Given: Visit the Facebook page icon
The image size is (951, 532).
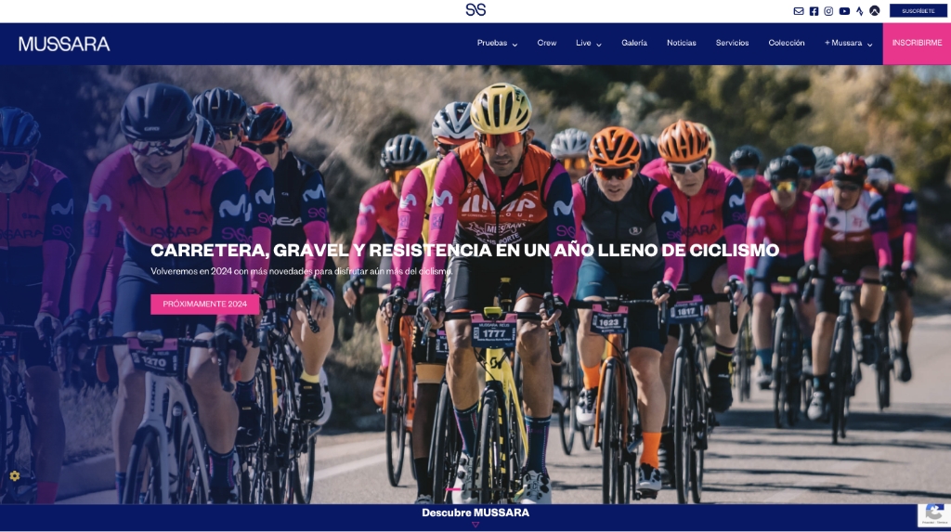Looking at the screenshot, I should tap(814, 11).
